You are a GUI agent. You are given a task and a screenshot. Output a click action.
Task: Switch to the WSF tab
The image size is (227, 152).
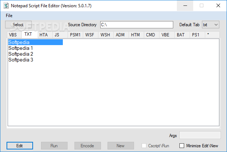(x=90, y=35)
